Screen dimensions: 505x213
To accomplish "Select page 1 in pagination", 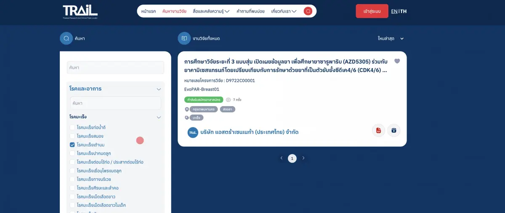I will click(x=292, y=158).
